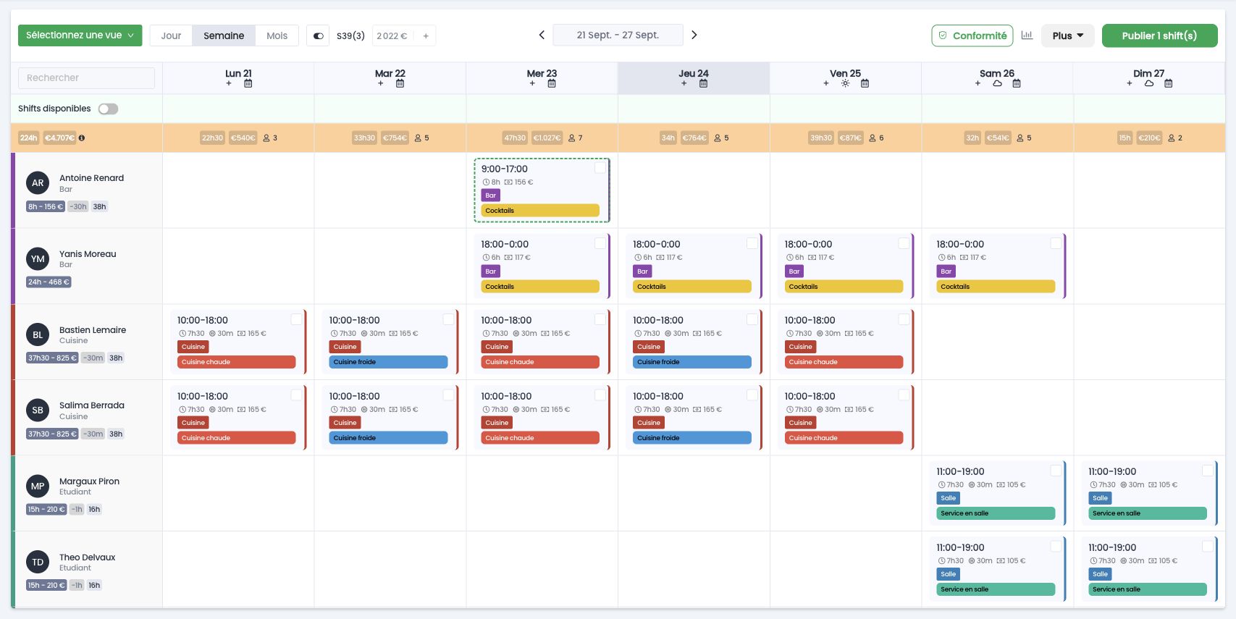Switch to Mois view
1236x619 pixels.
pos(277,35)
